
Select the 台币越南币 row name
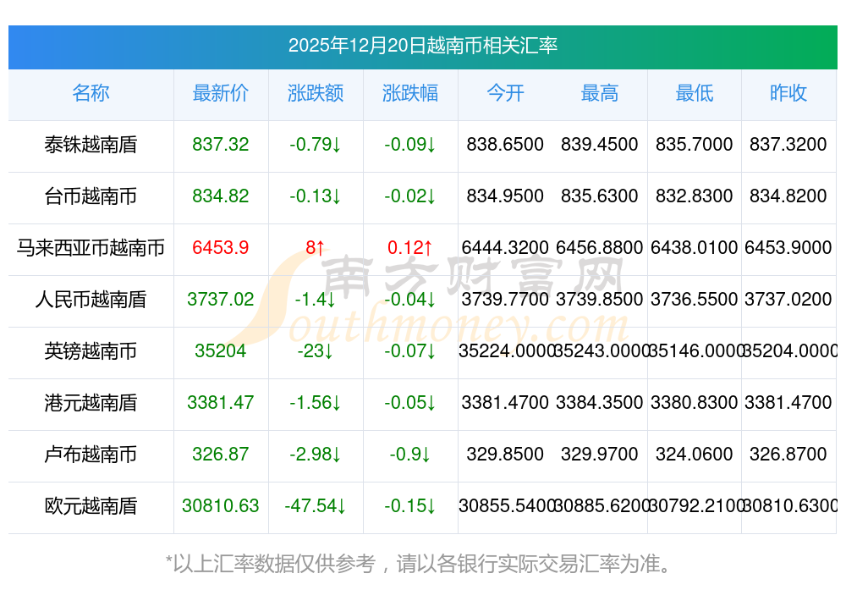coord(91,196)
